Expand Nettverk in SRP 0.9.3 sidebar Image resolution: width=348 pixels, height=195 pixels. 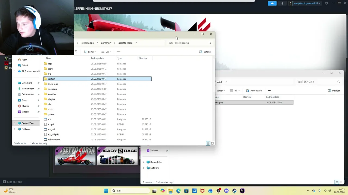point(143,168)
